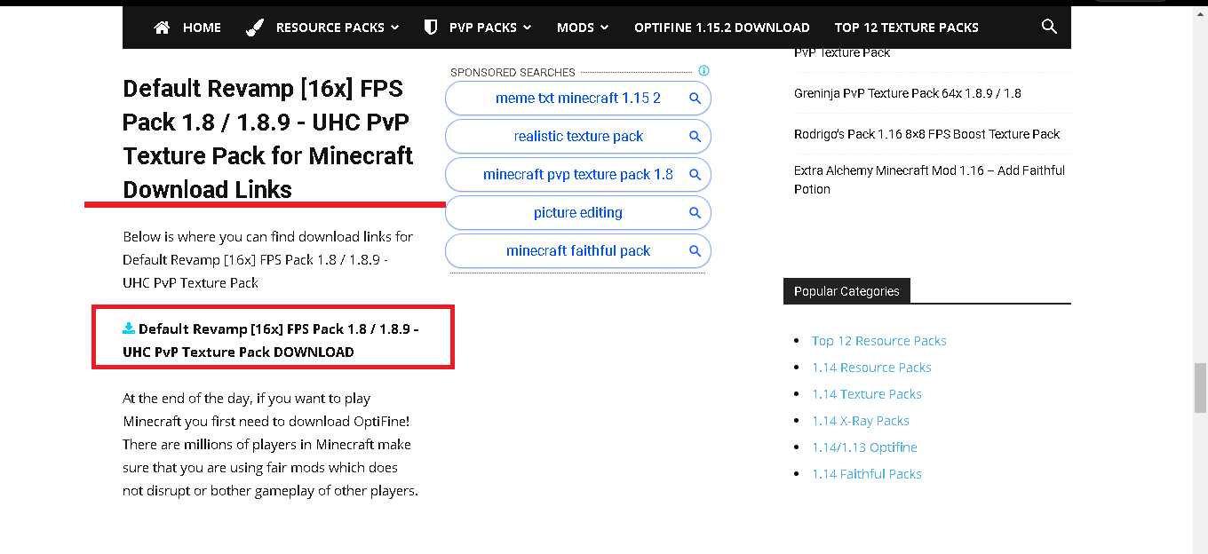Screen dimensions: 1208x554
Task: Select 'minecraft faithful pack' sponsored search
Action: 577,251
